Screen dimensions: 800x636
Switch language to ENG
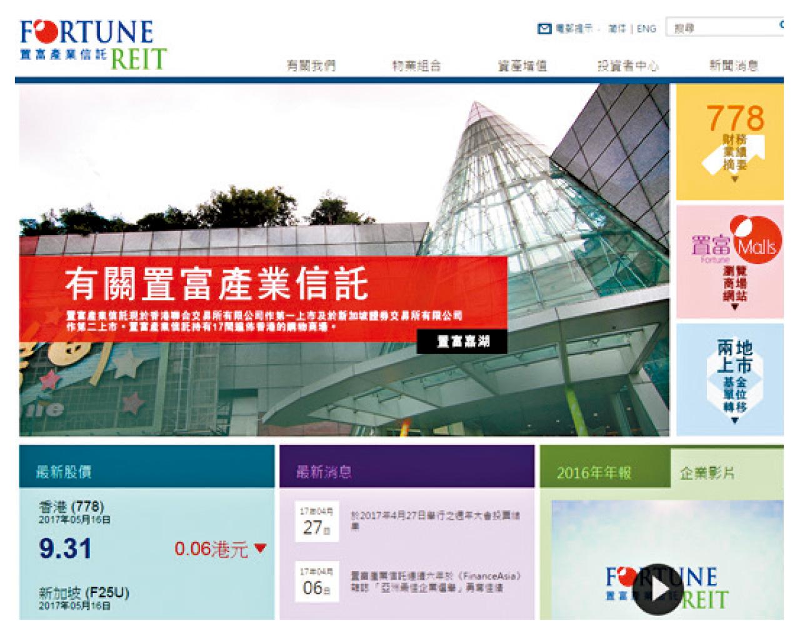pyautogui.click(x=646, y=29)
